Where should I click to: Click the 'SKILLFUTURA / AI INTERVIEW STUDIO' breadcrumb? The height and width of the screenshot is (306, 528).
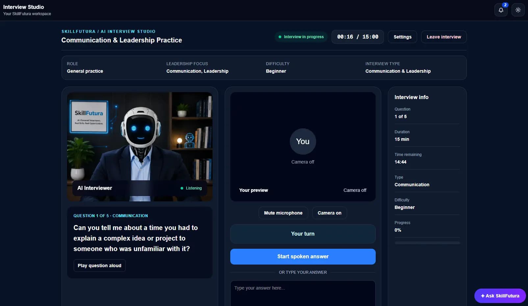tap(108, 32)
